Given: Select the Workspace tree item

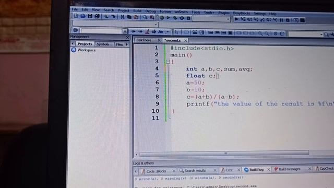Looking at the screenshot, I should tap(87, 50).
